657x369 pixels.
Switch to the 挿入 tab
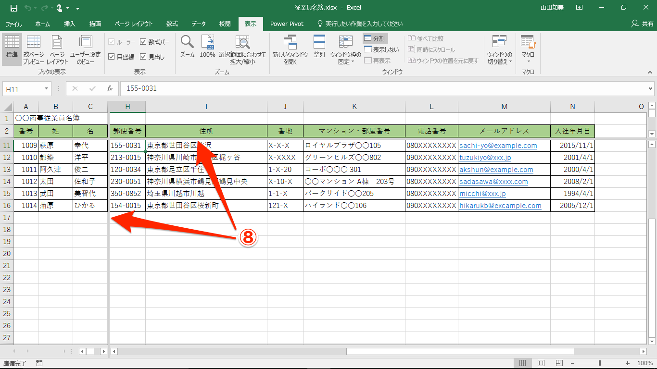(x=70, y=24)
